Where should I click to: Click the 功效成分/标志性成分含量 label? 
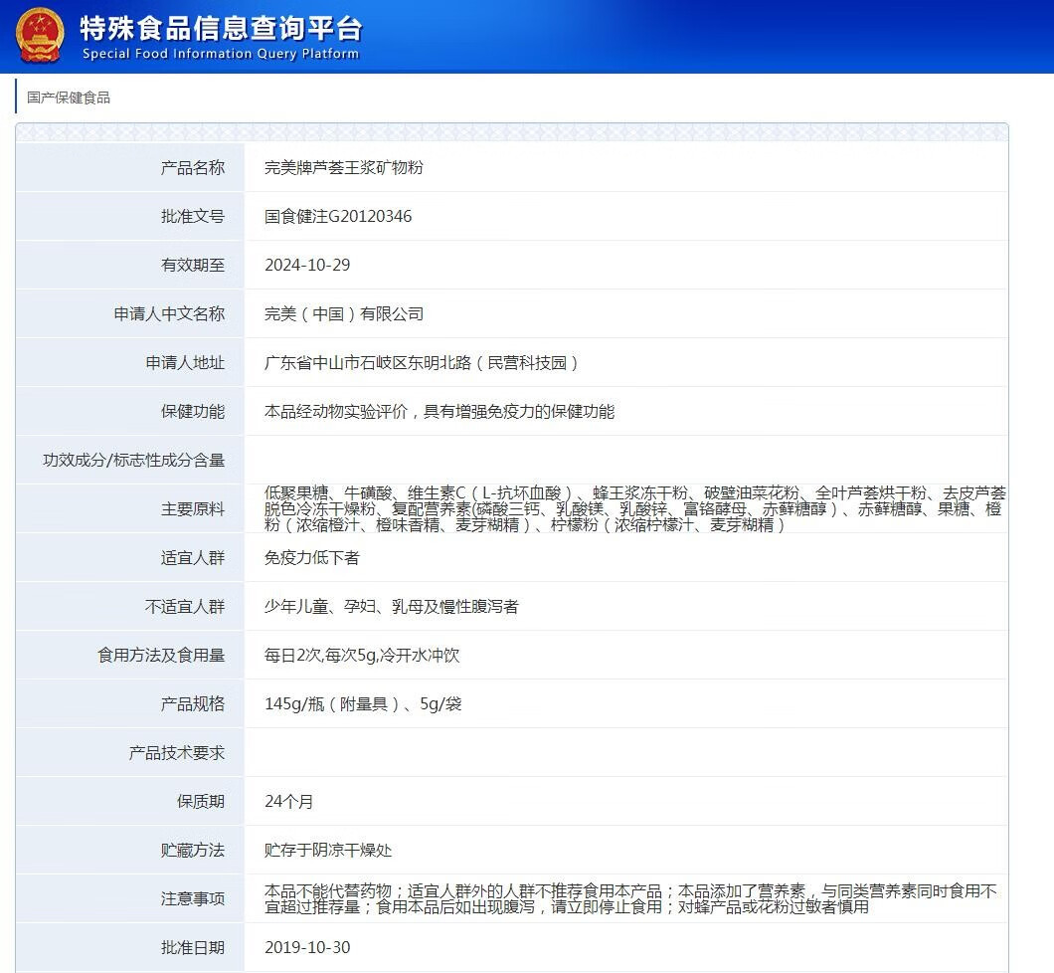[134, 460]
